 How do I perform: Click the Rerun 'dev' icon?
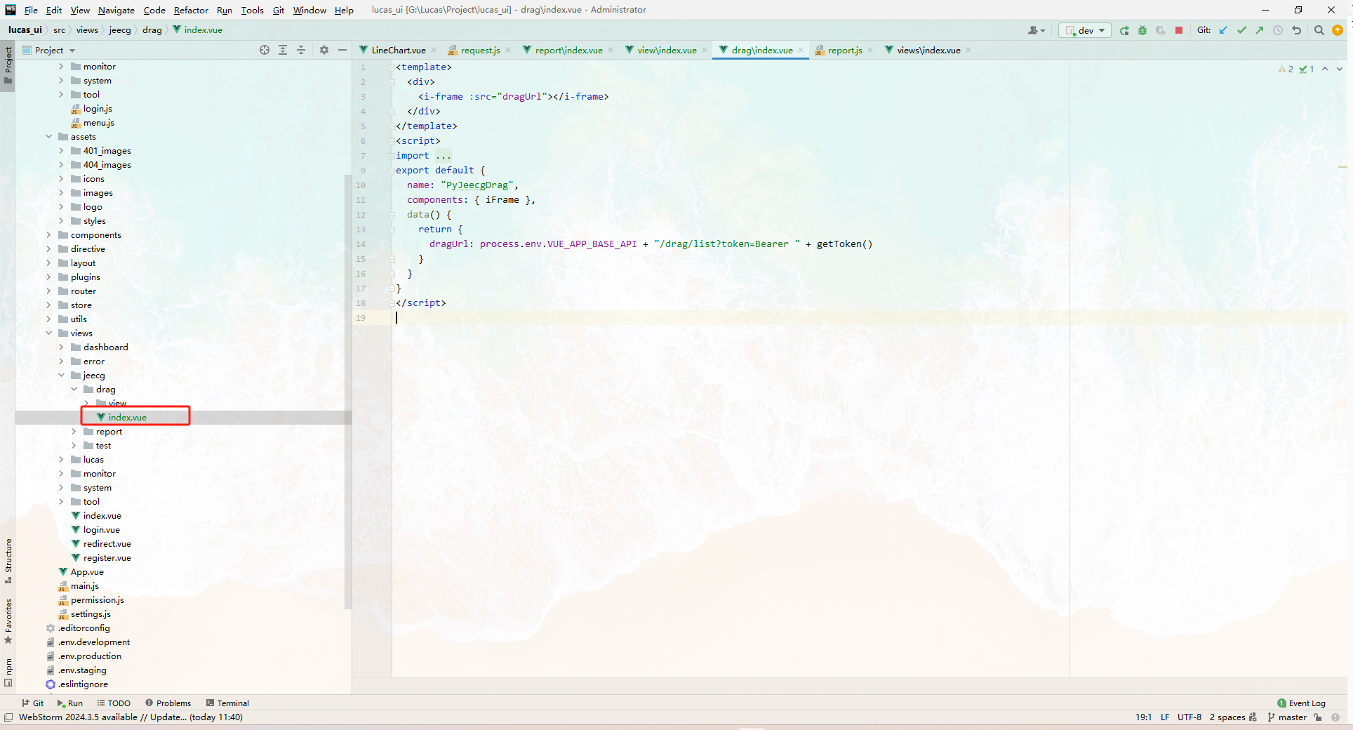click(x=1124, y=30)
